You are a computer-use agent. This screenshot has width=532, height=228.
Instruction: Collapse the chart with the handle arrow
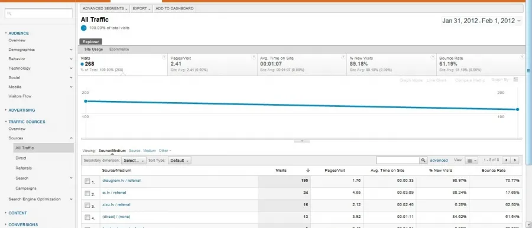click(x=301, y=141)
